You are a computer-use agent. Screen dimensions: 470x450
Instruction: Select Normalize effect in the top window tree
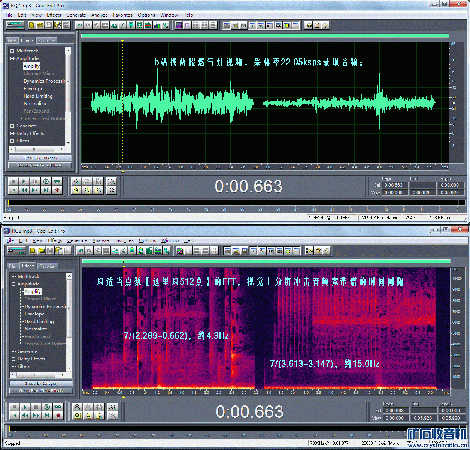(x=35, y=103)
